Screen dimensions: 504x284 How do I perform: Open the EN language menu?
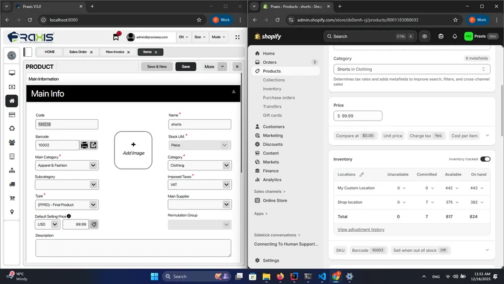pyautogui.click(x=183, y=37)
